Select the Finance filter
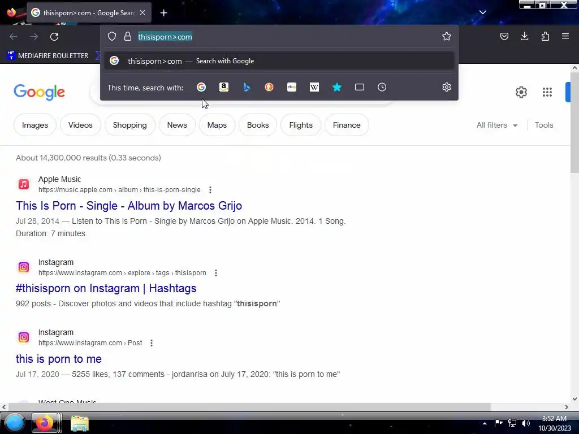The height and width of the screenshot is (434, 579). pos(347,125)
